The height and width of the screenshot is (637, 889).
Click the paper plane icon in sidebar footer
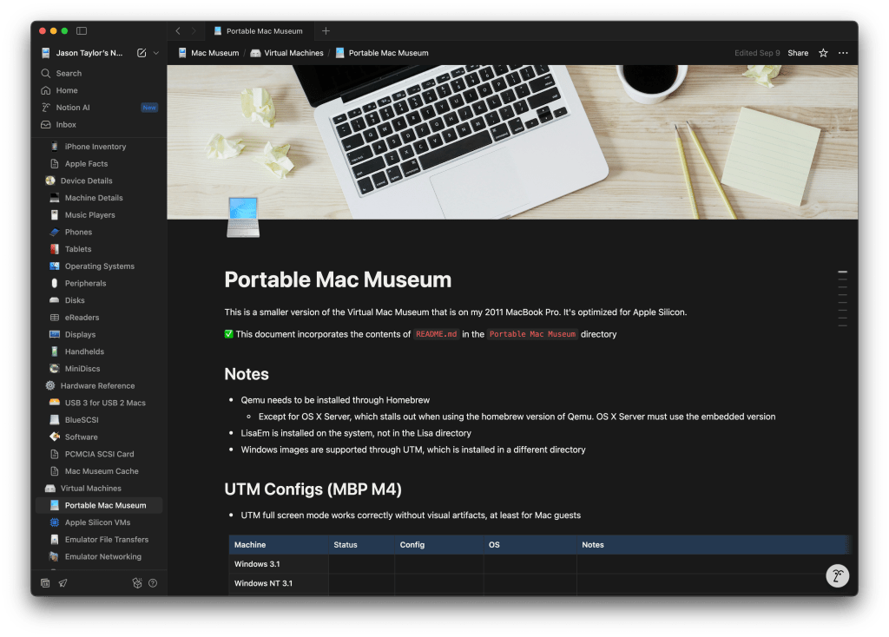63,583
